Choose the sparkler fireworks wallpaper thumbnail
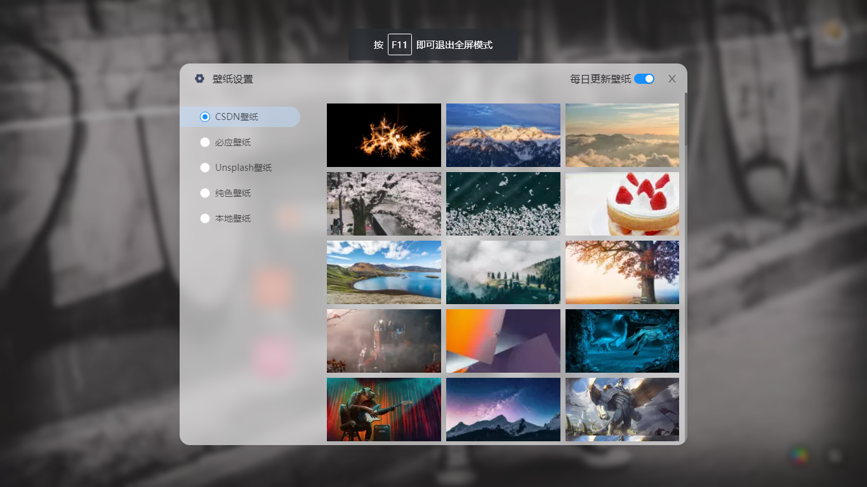 click(x=384, y=135)
